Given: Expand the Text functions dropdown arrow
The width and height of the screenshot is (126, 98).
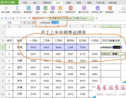Looking at the screenshot, I should [x=62, y=12].
